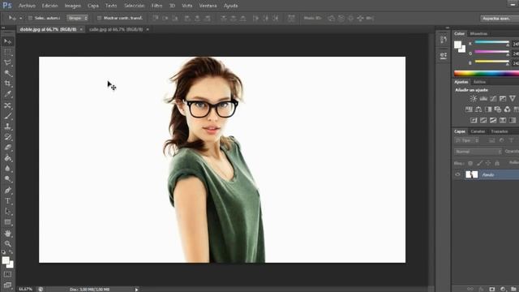Select the Healing Brush tool
The image size is (519, 292).
tap(7, 105)
